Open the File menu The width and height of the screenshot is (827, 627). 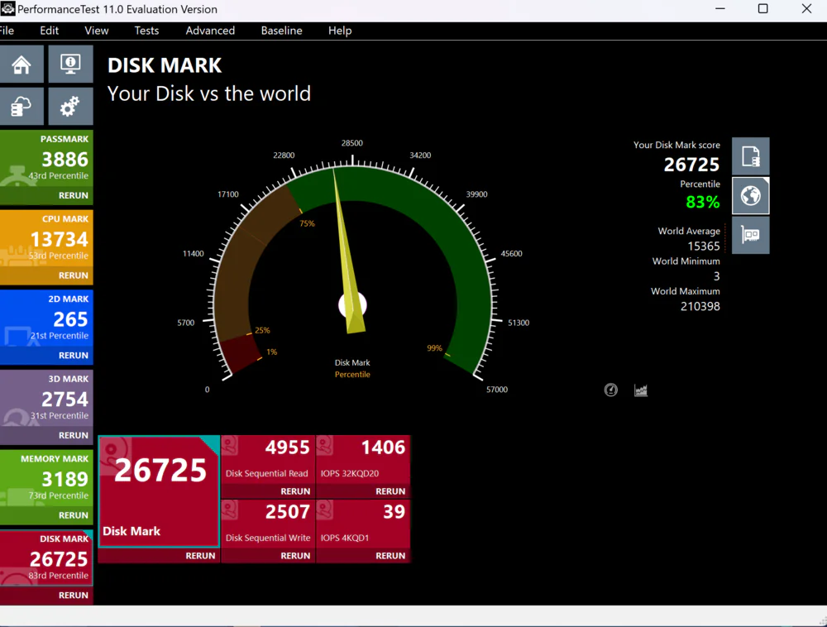coord(7,31)
